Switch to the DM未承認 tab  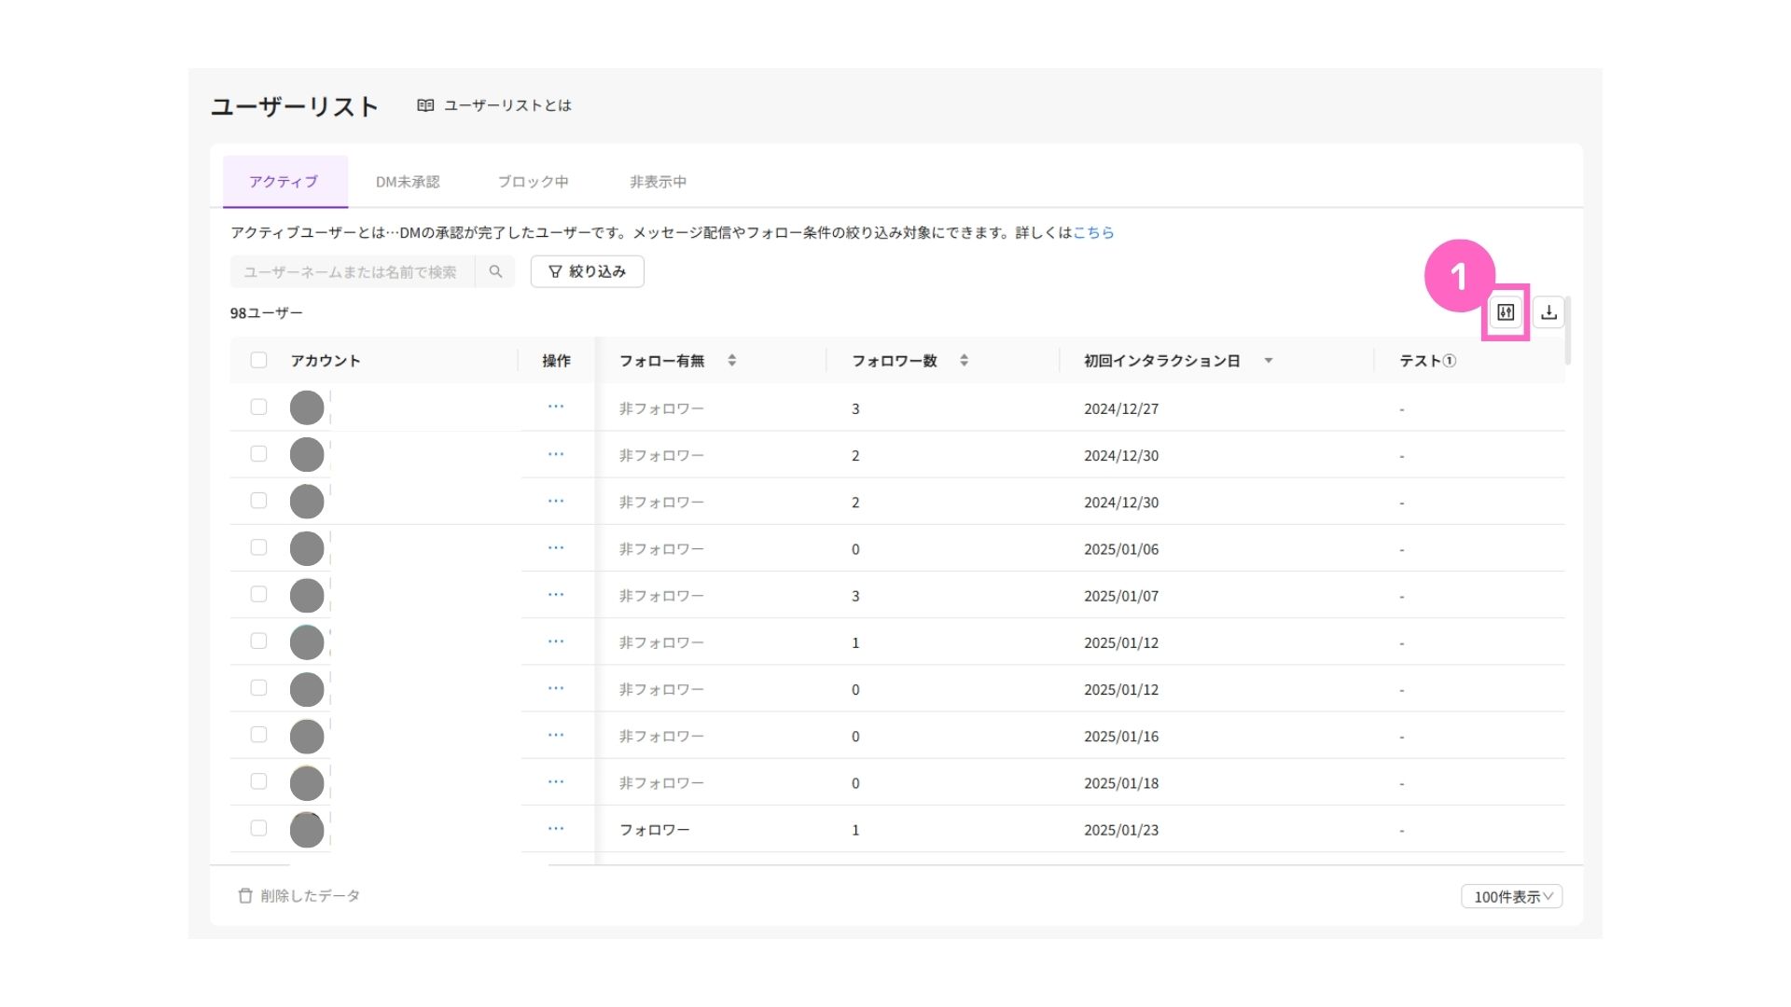[x=408, y=182]
